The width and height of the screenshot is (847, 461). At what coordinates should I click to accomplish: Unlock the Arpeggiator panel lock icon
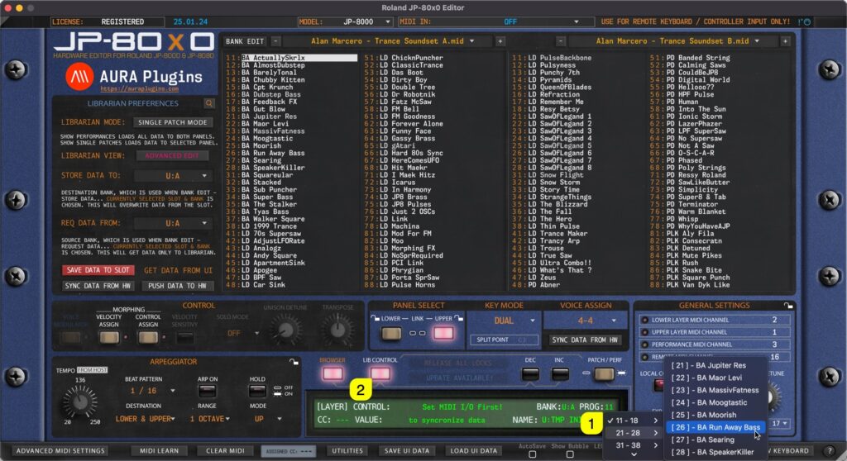pos(294,362)
